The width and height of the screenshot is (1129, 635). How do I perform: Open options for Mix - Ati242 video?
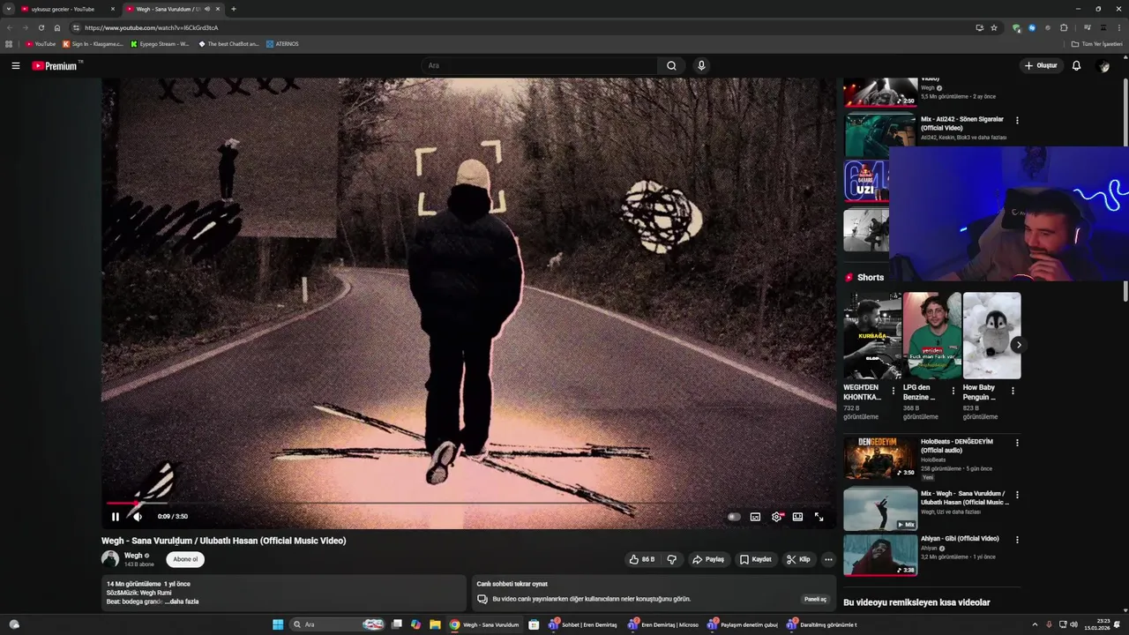point(1017,120)
